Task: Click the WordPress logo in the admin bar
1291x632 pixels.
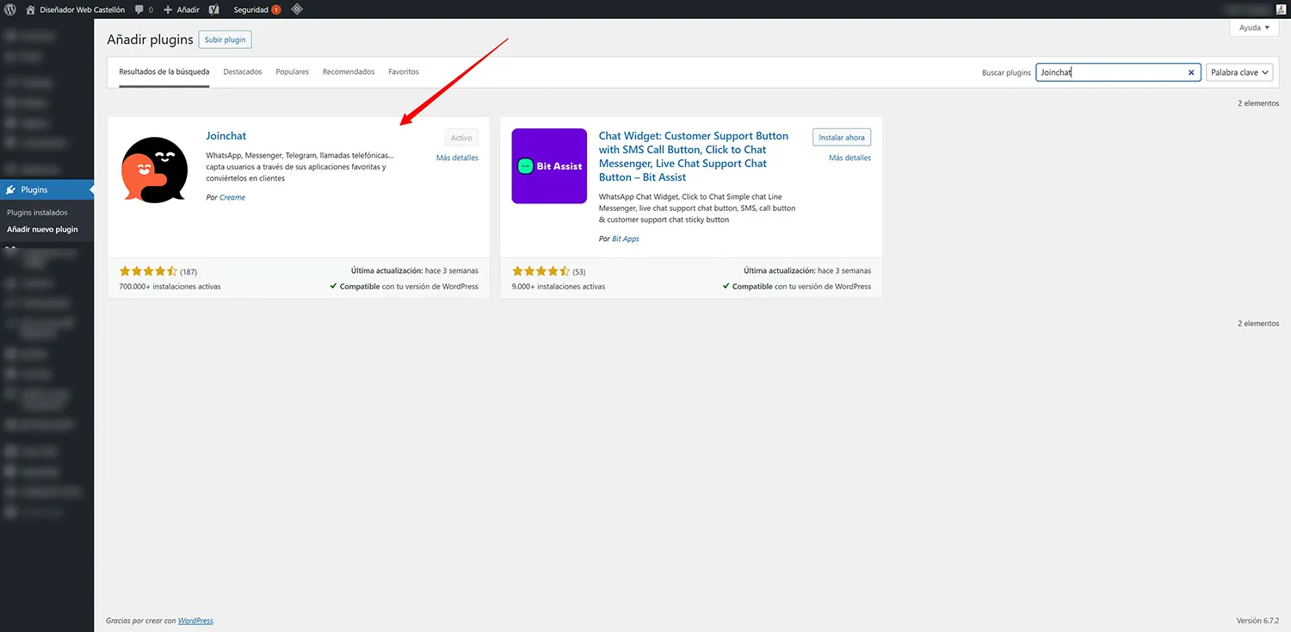Action: click(10, 9)
